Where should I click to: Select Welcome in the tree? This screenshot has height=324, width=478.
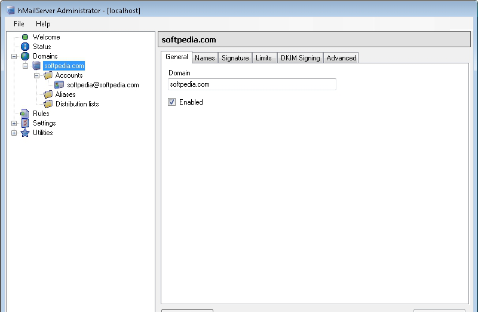click(x=47, y=37)
